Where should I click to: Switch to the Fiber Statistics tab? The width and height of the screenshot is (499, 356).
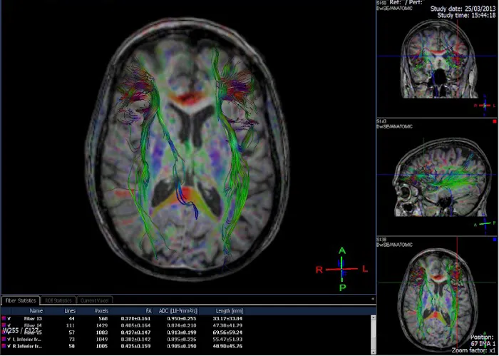pos(21,300)
